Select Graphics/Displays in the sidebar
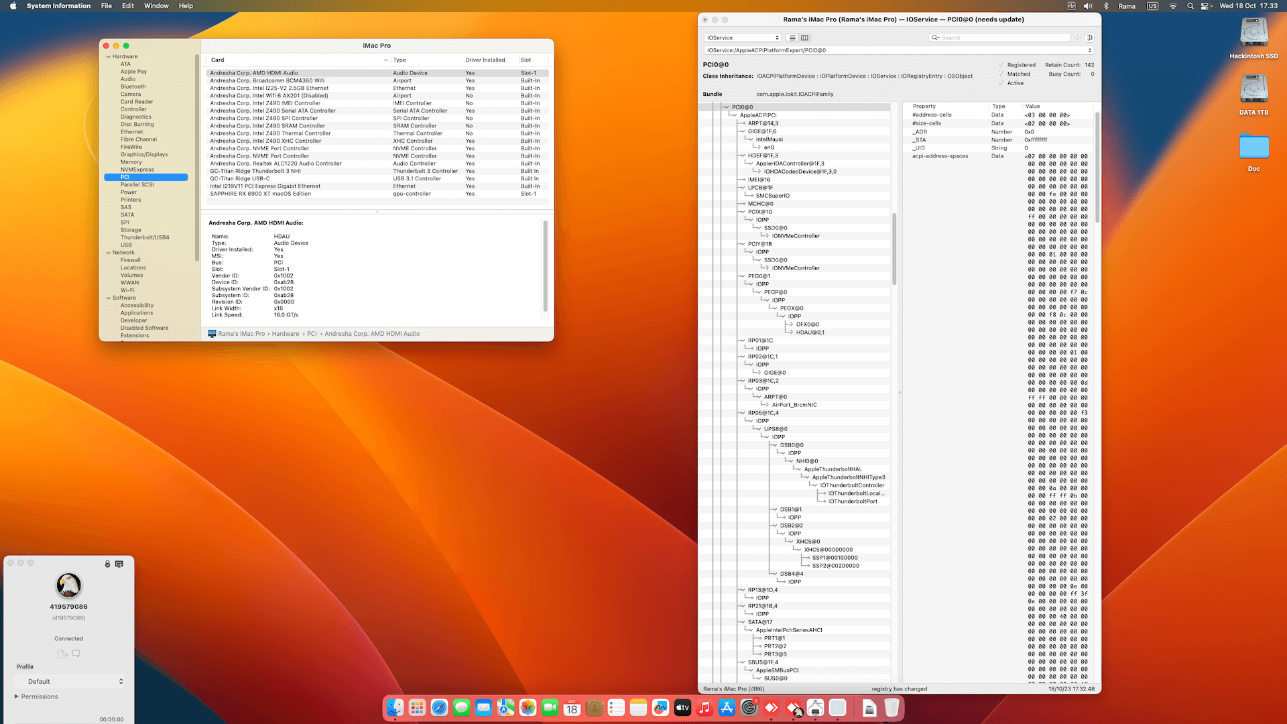This screenshot has height=724, width=1287. pyautogui.click(x=144, y=155)
